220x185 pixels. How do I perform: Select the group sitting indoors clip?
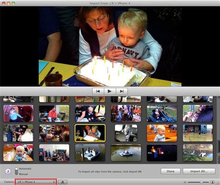coord(54,153)
